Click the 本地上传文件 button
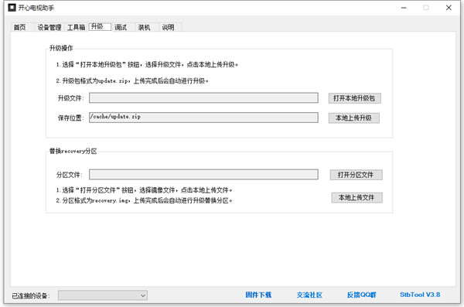The width and height of the screenshot is (464, 307). tap(357, 197)
